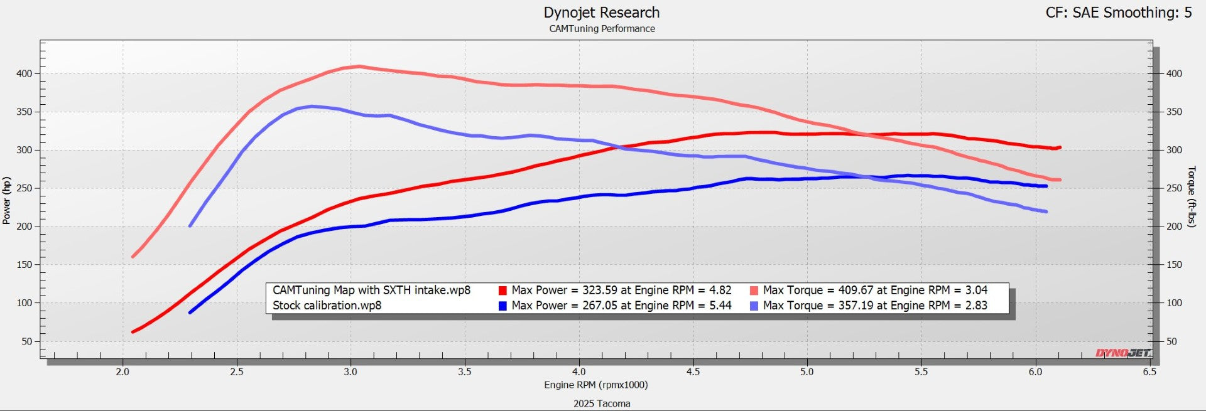Click the 2025 Tacoma footer text
Image resolution: width=1206 pixels, height=411 pixels.
click(x=601, y=403)
